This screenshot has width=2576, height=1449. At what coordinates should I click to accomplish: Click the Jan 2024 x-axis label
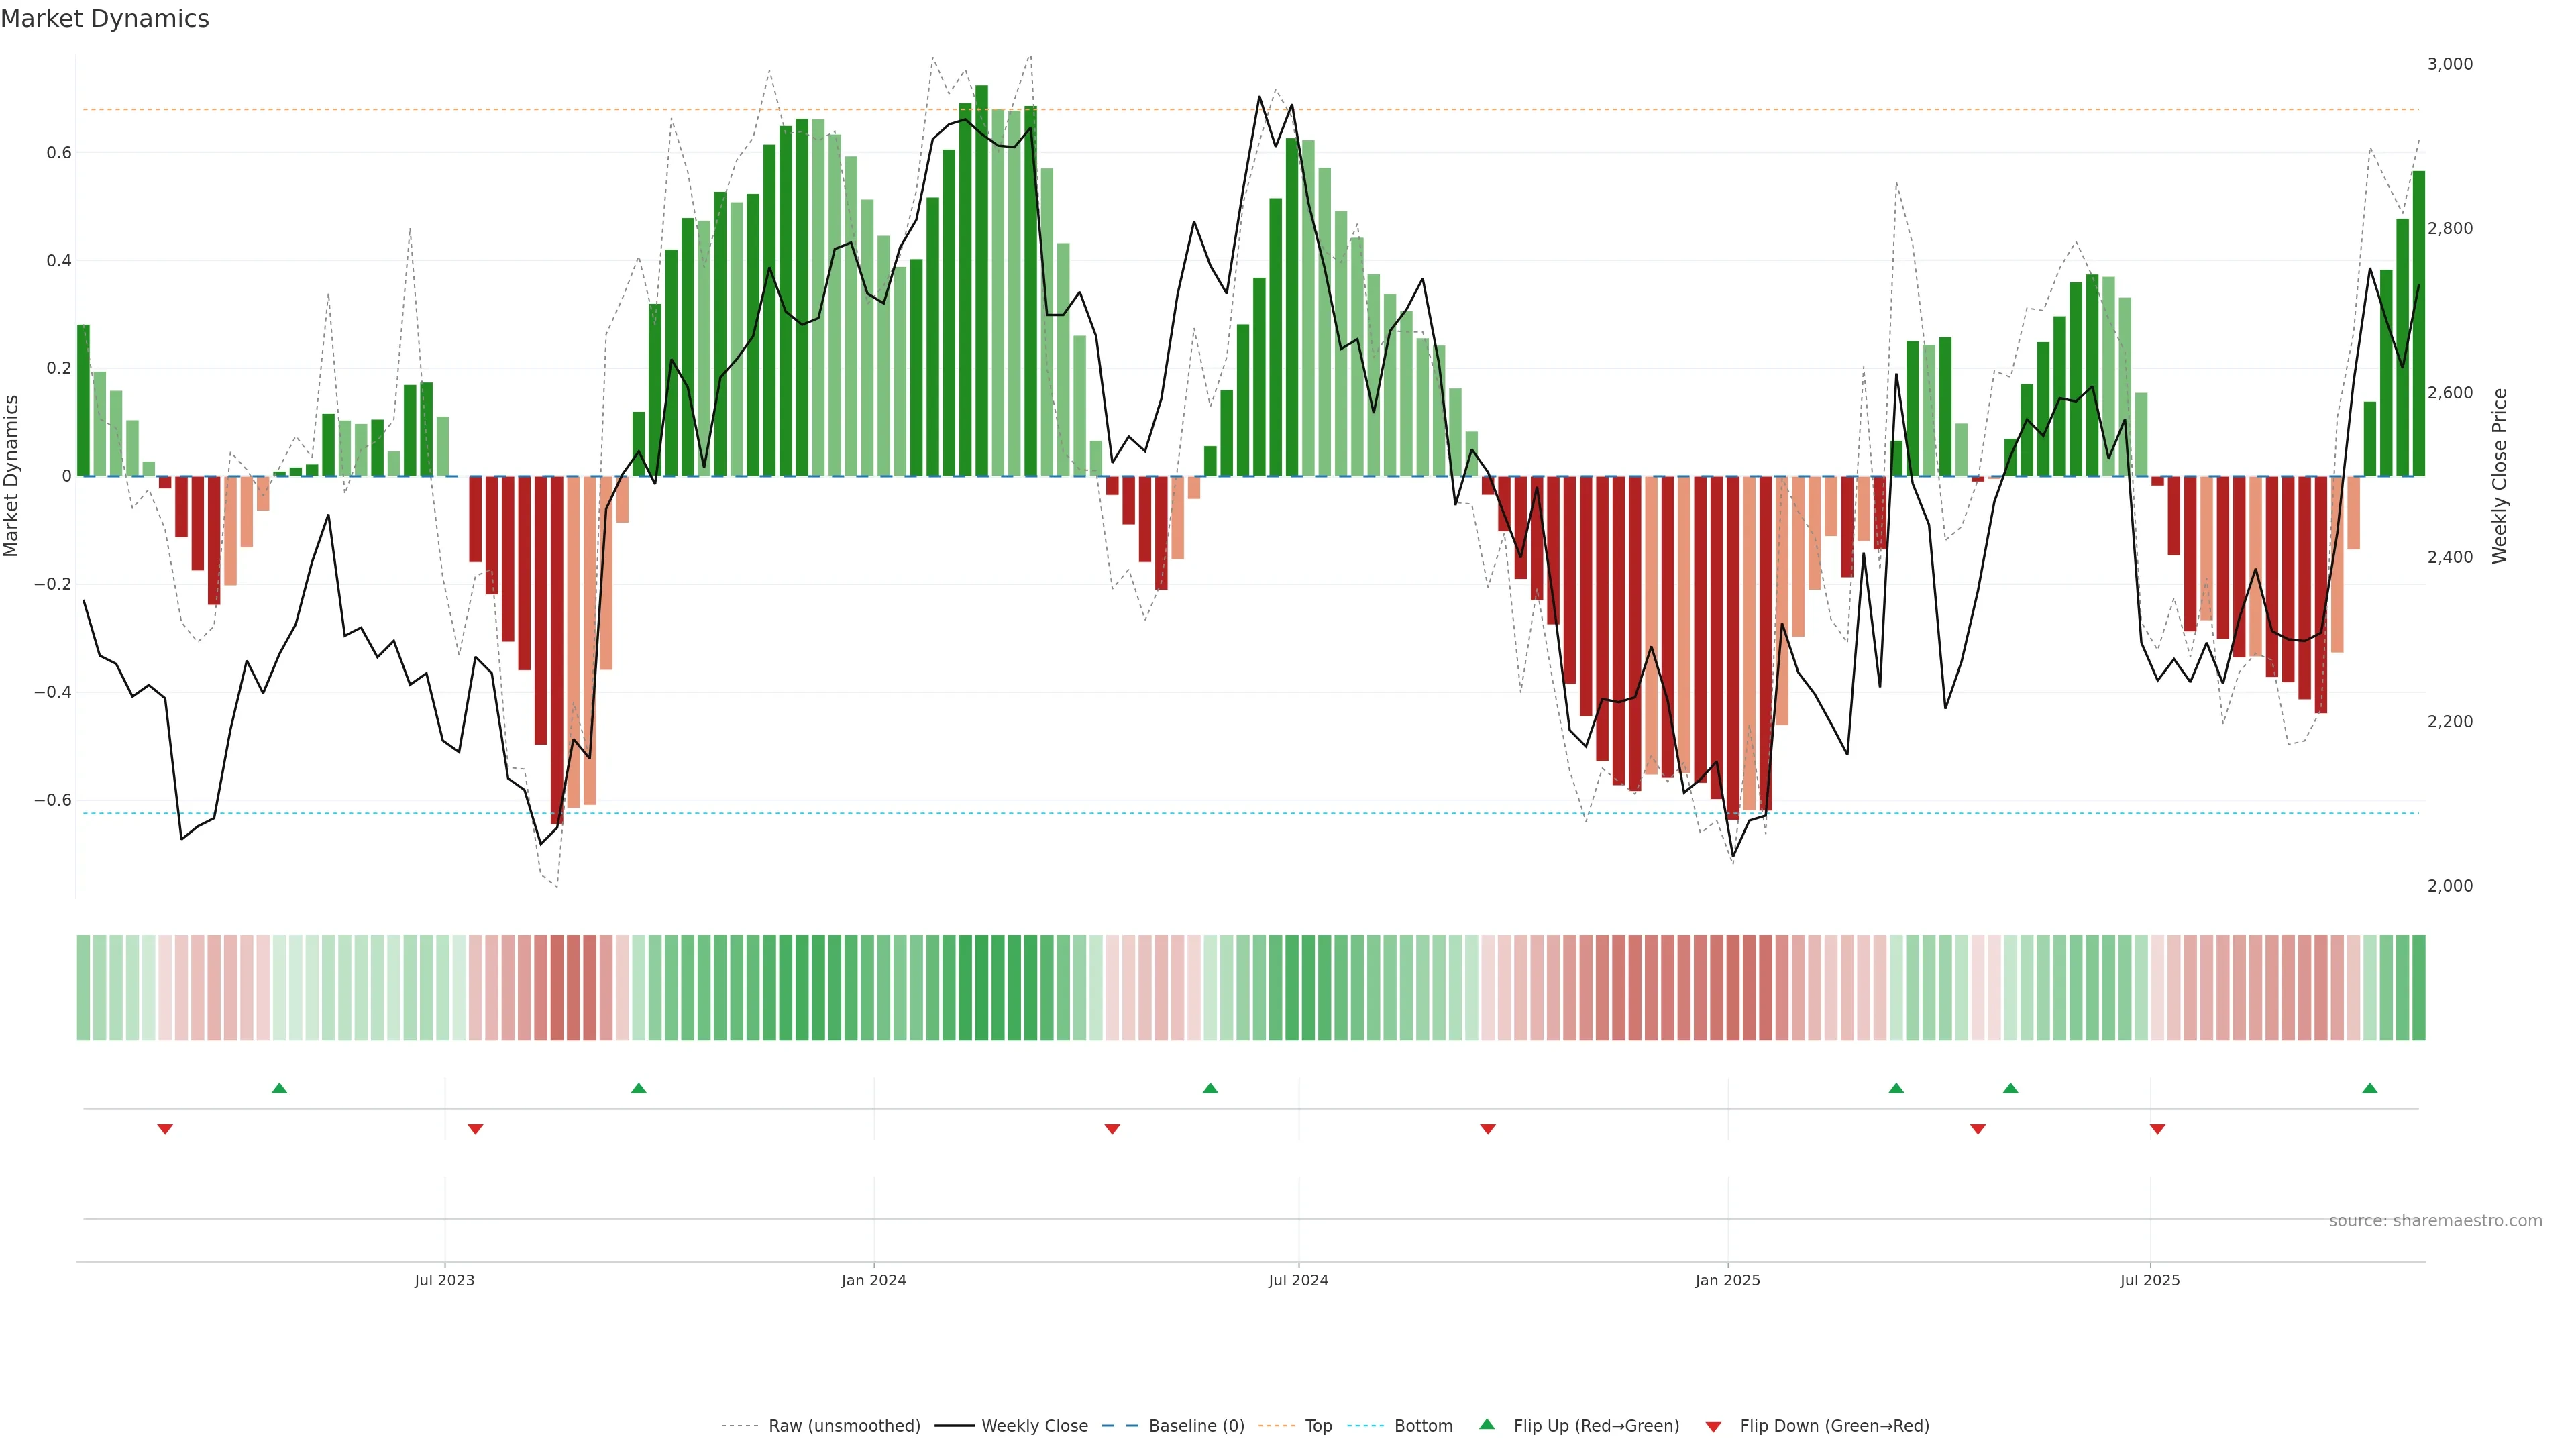click(873, 1280)
